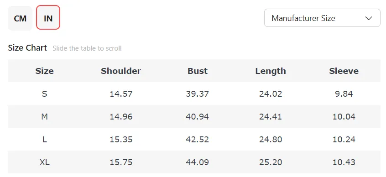The image size is (386, 177).
Task: Switch units to CM
Action: click(20, 18)
